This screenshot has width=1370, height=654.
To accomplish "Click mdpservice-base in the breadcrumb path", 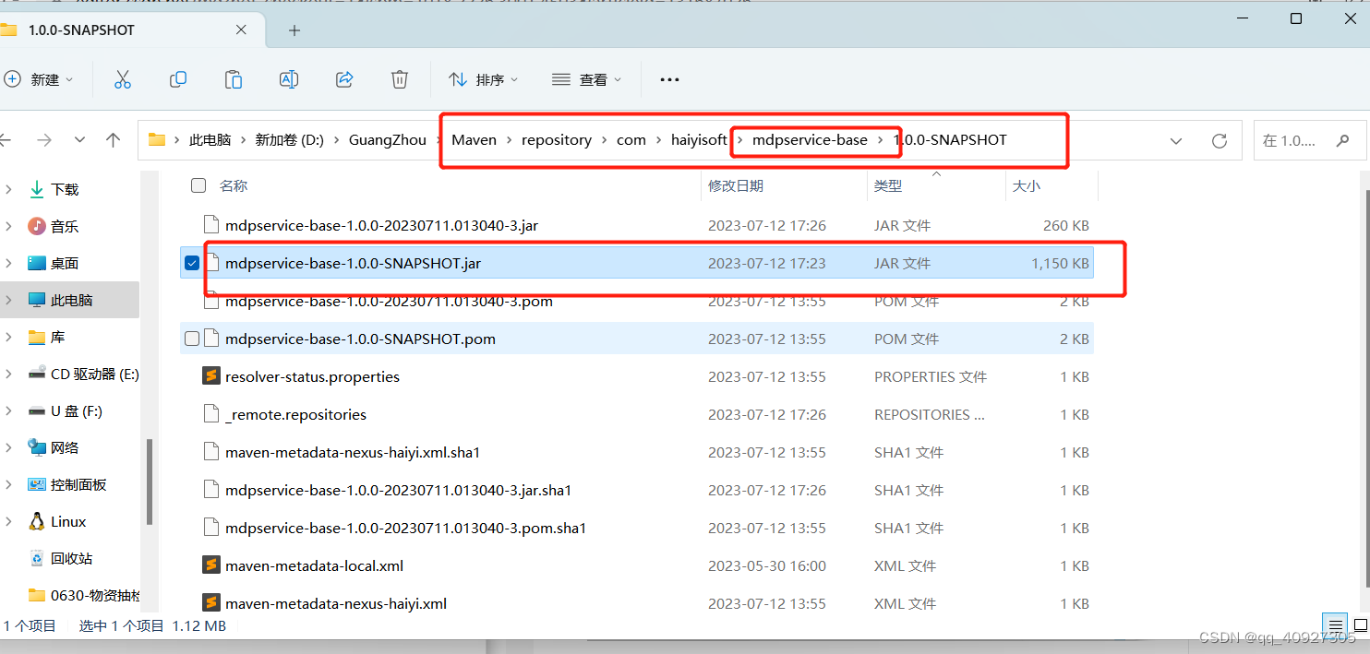I will (810, 140).
